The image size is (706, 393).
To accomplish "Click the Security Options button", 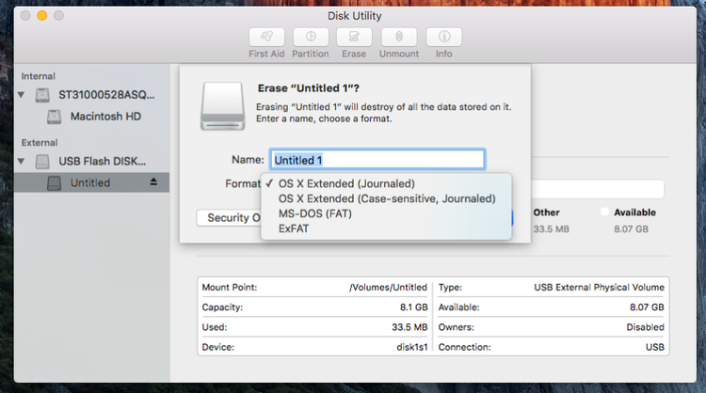I will (x=229, y=218).
